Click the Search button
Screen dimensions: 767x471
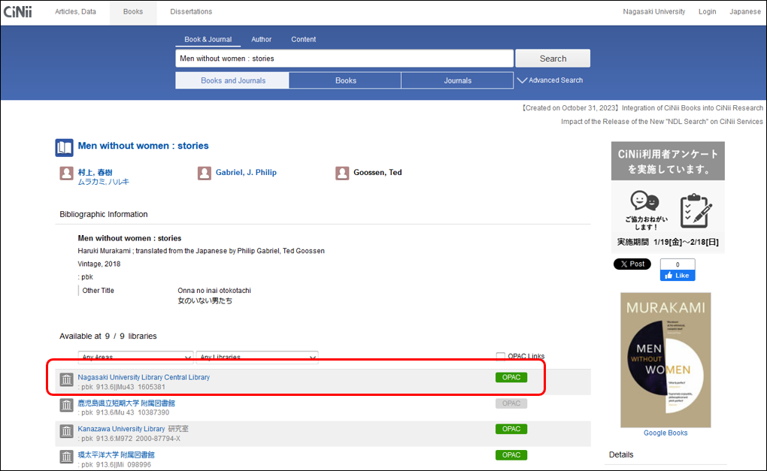(x=553, y=58)
